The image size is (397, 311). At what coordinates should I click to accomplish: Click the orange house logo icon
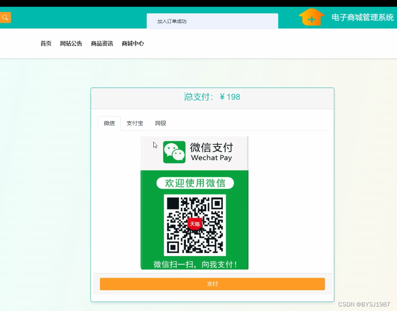(312, 17)
